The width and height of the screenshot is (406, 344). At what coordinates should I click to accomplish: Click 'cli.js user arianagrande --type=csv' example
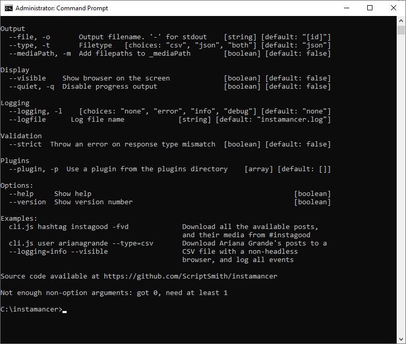(81, 243)
